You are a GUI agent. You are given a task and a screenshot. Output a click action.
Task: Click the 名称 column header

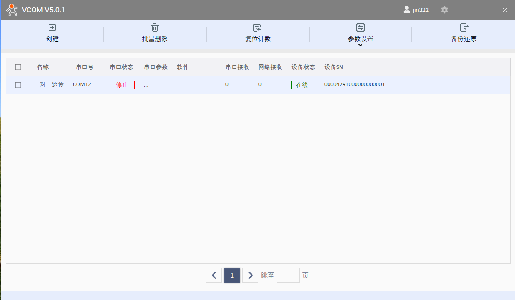click(x=43, y=67)
